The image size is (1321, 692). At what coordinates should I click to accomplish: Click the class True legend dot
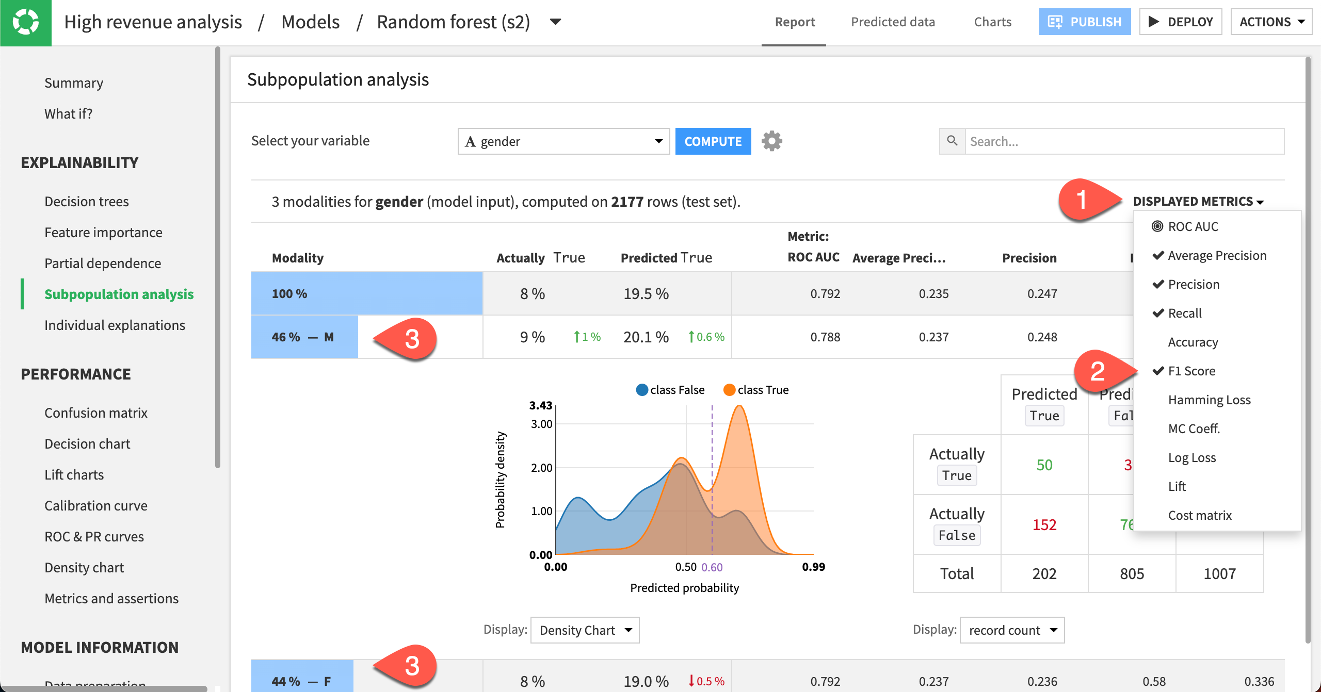pyautogui.click(x=729, y=390)
